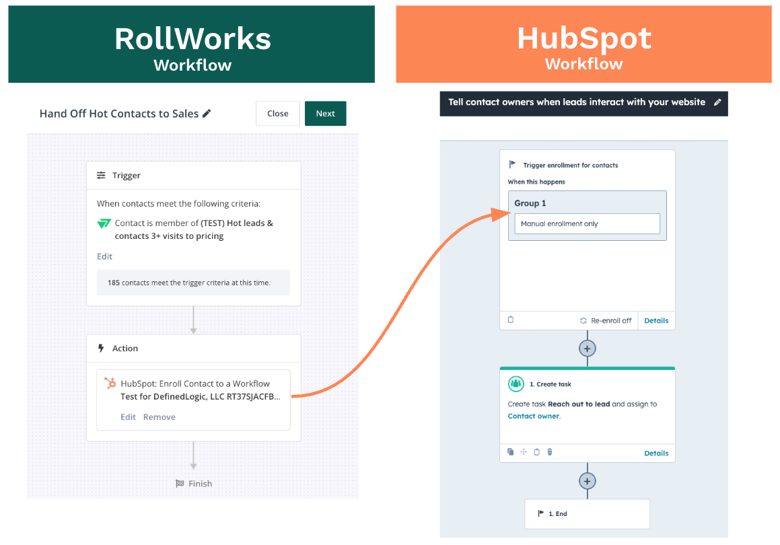Click the flag icon in 1. End step
Screen dimensions: 780x545
(540, 513)
